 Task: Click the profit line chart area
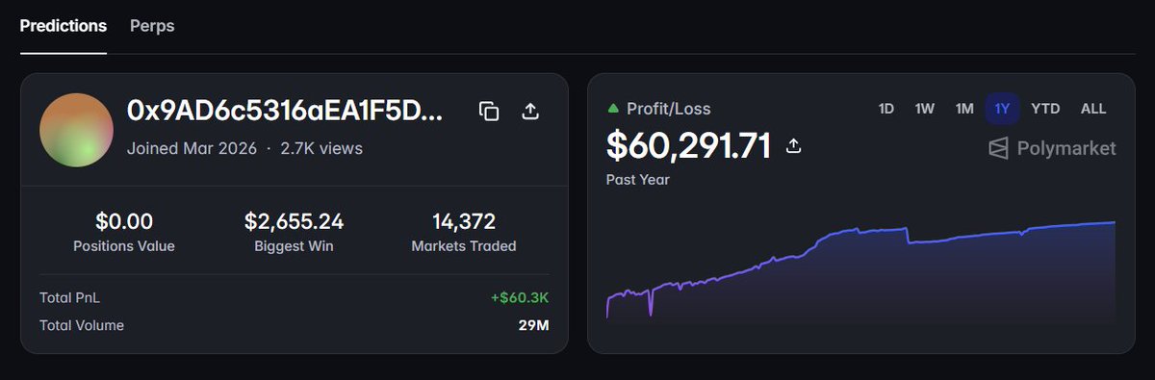click(x=860, y=272)
